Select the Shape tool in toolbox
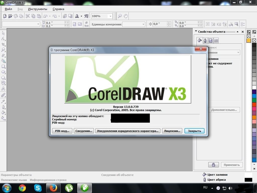257x193 pixels. click(3, 39)
